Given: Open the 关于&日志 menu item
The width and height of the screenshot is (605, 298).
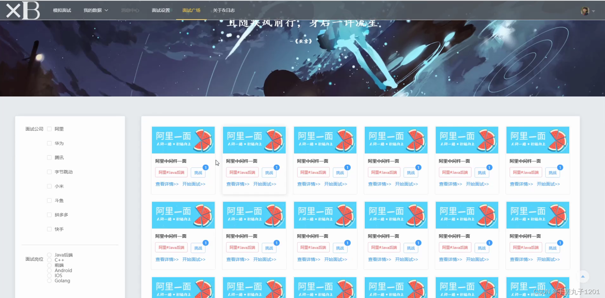Looking at the screenshot, I should 224,10.
